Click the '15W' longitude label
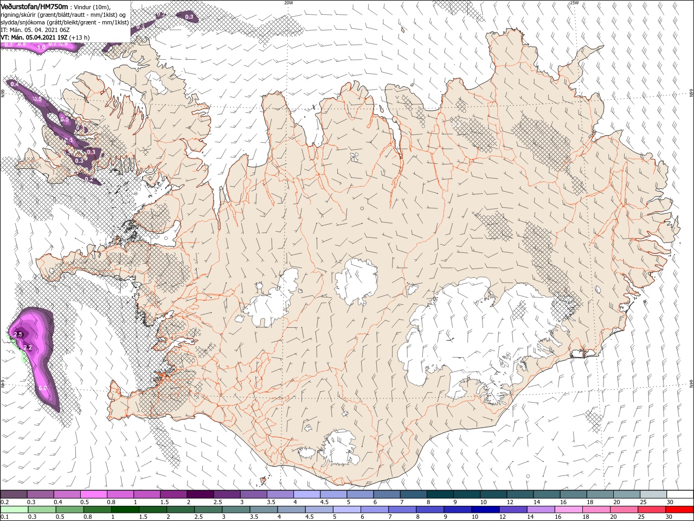Viewport: 694px width, 521px height. pyautogui.click(x=574, y=3)
